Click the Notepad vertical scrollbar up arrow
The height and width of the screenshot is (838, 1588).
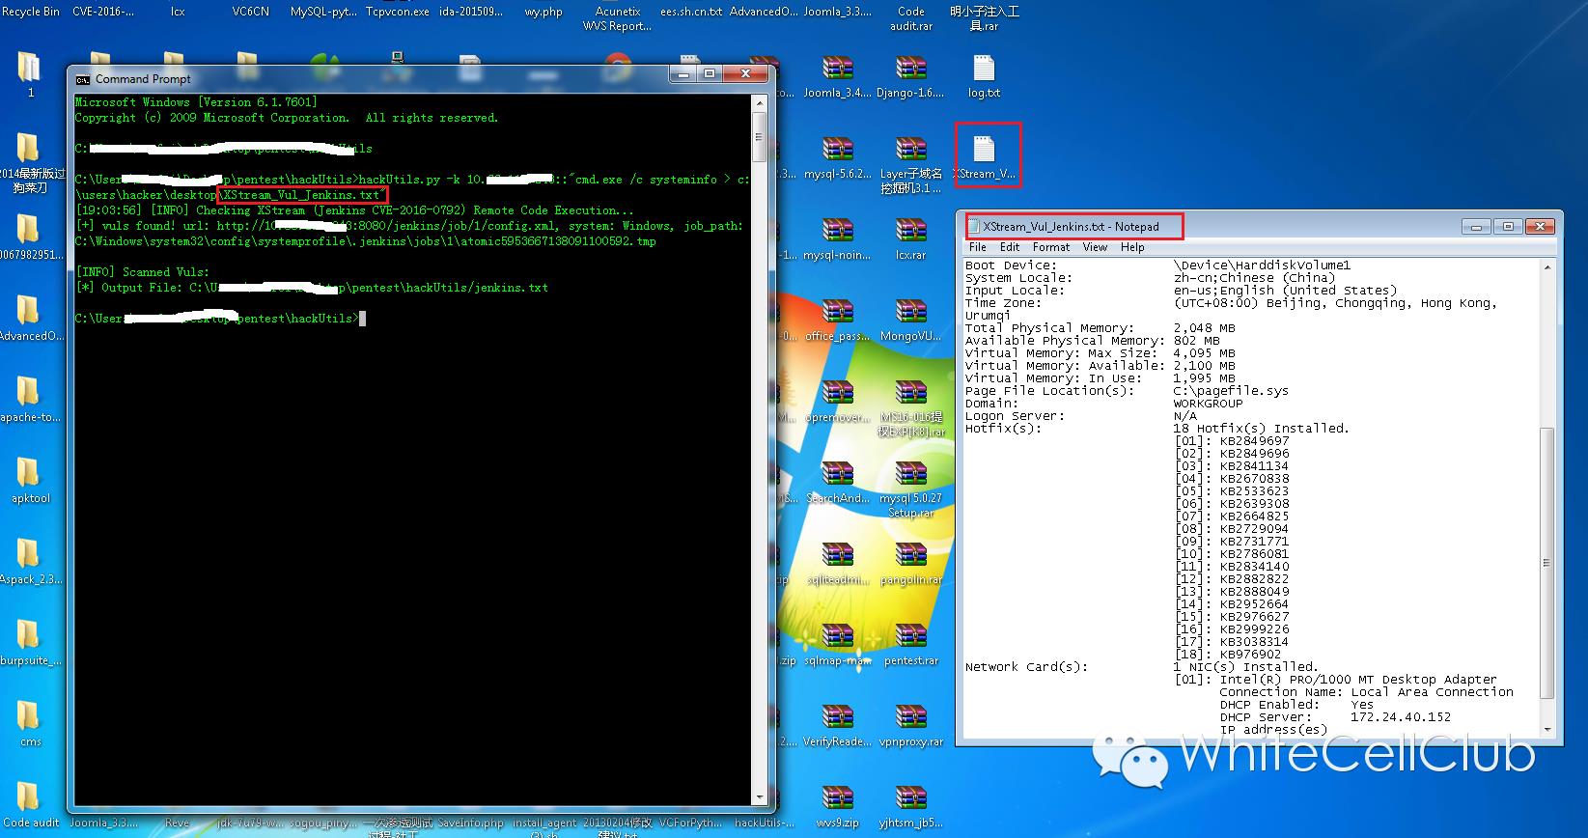point(1546,266)
